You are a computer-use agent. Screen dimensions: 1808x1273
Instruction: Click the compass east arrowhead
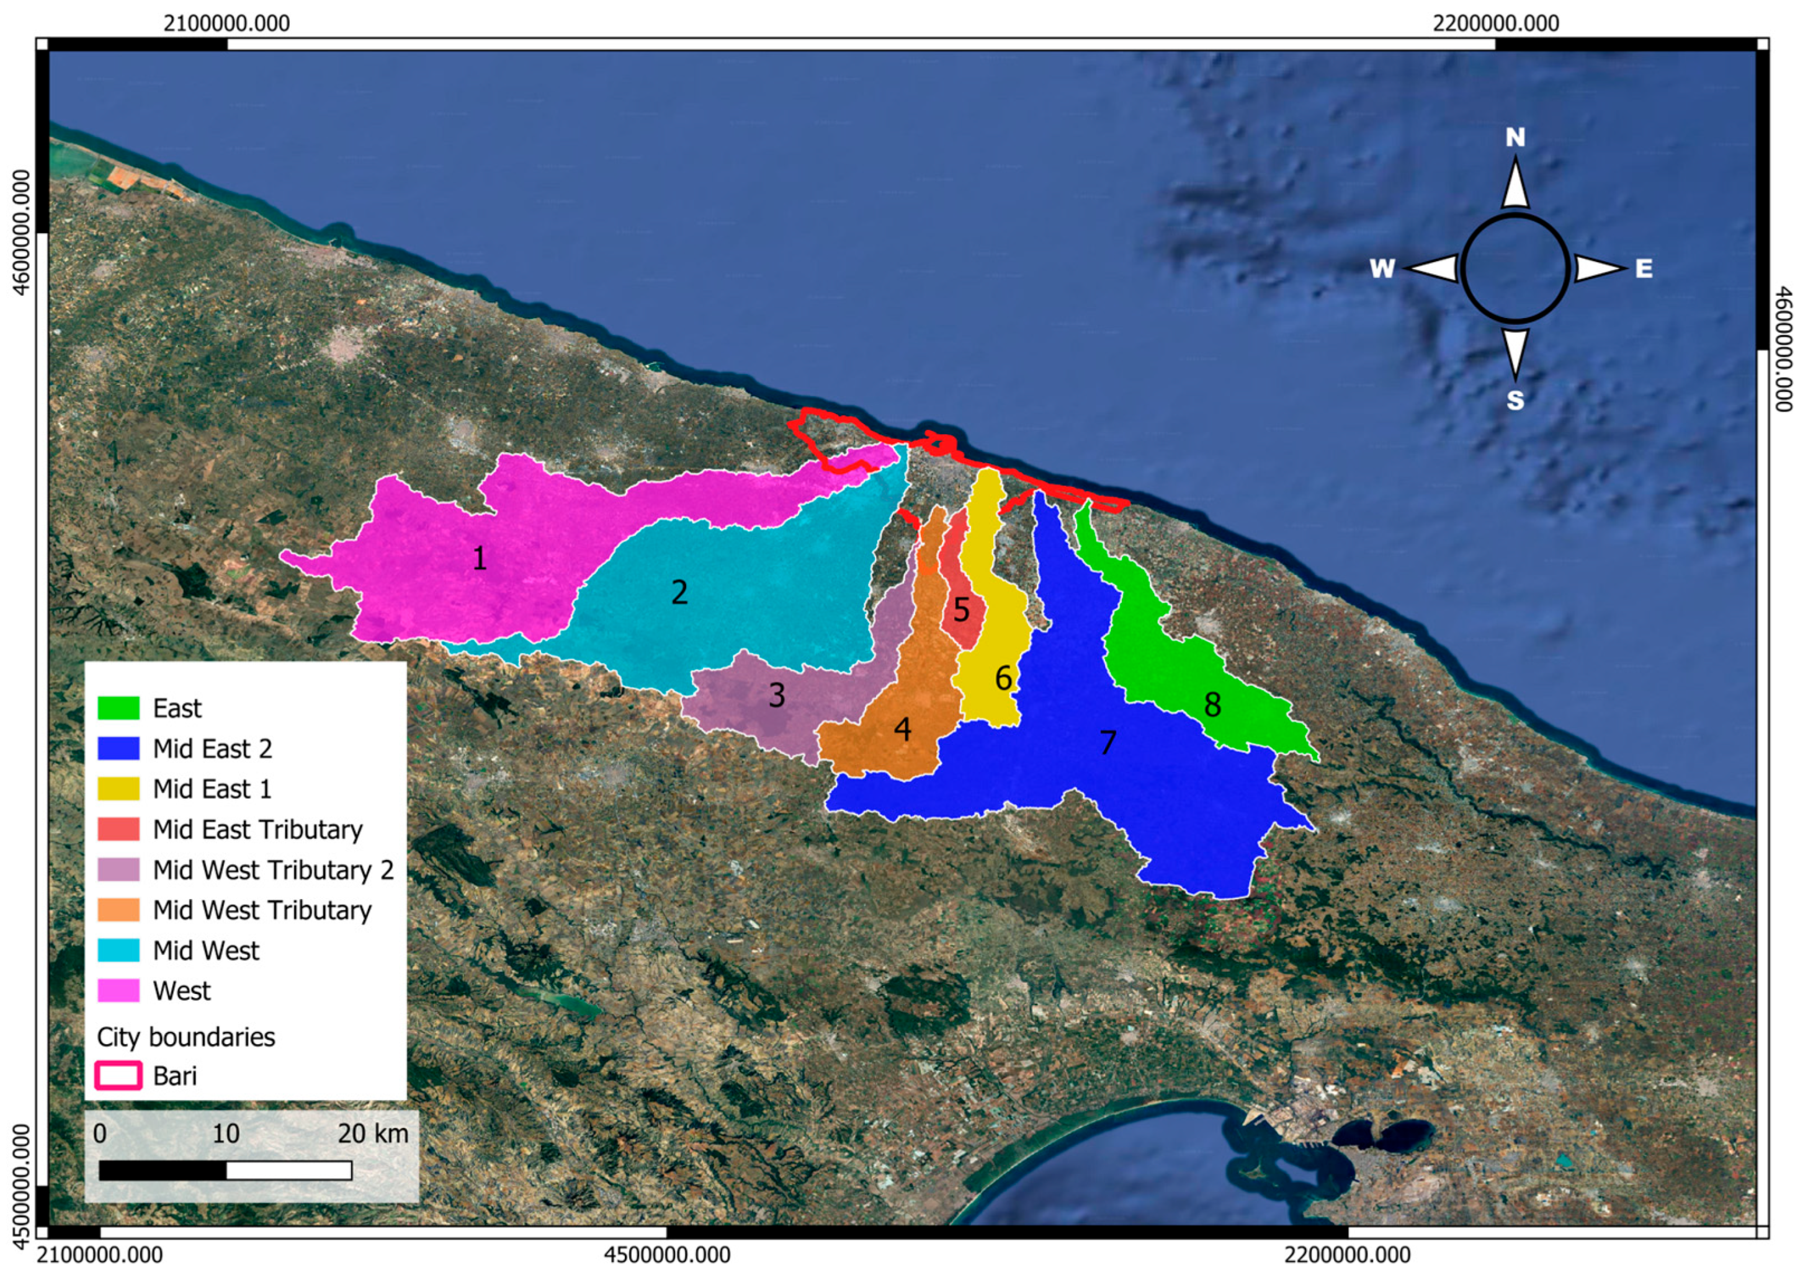pos(1600,268)
